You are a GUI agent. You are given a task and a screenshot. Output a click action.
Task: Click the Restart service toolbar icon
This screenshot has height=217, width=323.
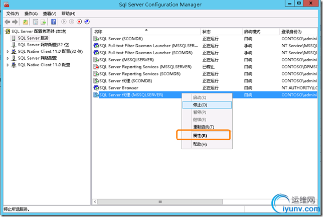point(87,22)
